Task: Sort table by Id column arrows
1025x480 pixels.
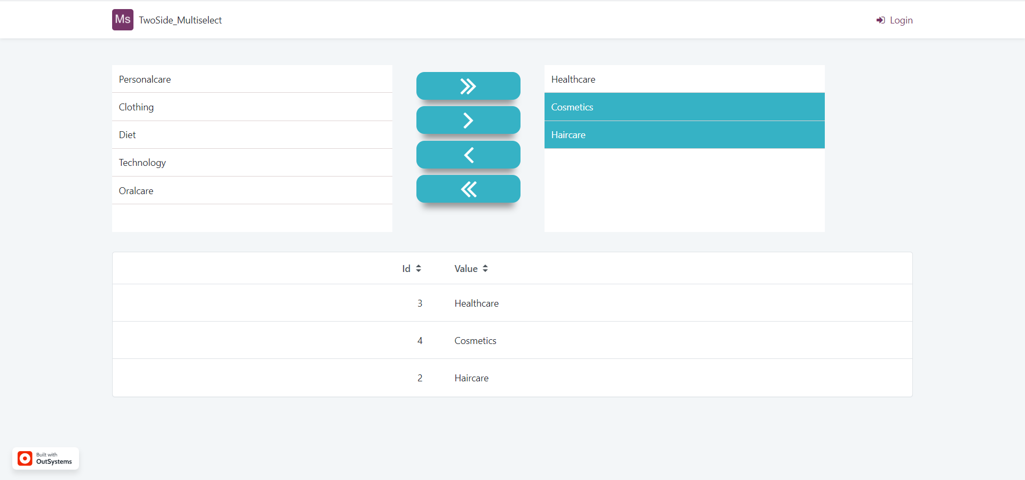Action: point(419,269)
